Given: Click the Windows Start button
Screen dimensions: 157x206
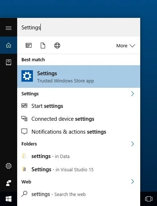Looking at the screenshot, I should (9, 199).
